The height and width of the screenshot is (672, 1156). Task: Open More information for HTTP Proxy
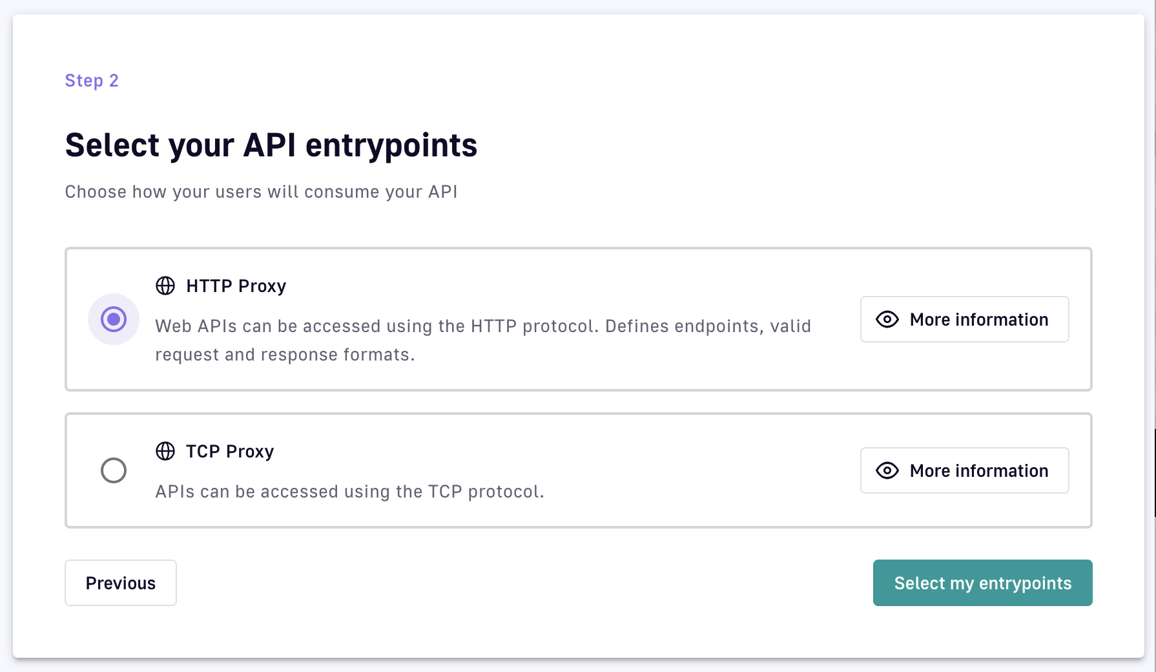click(x=964, y=319)
